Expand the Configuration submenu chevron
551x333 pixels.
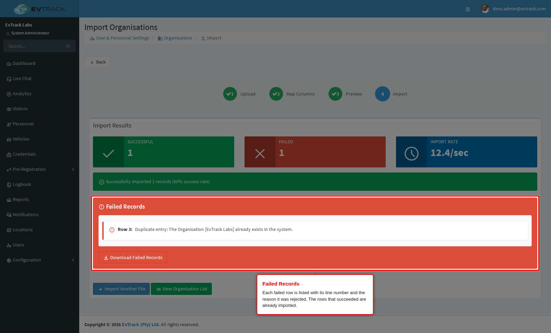pos(73,260)
